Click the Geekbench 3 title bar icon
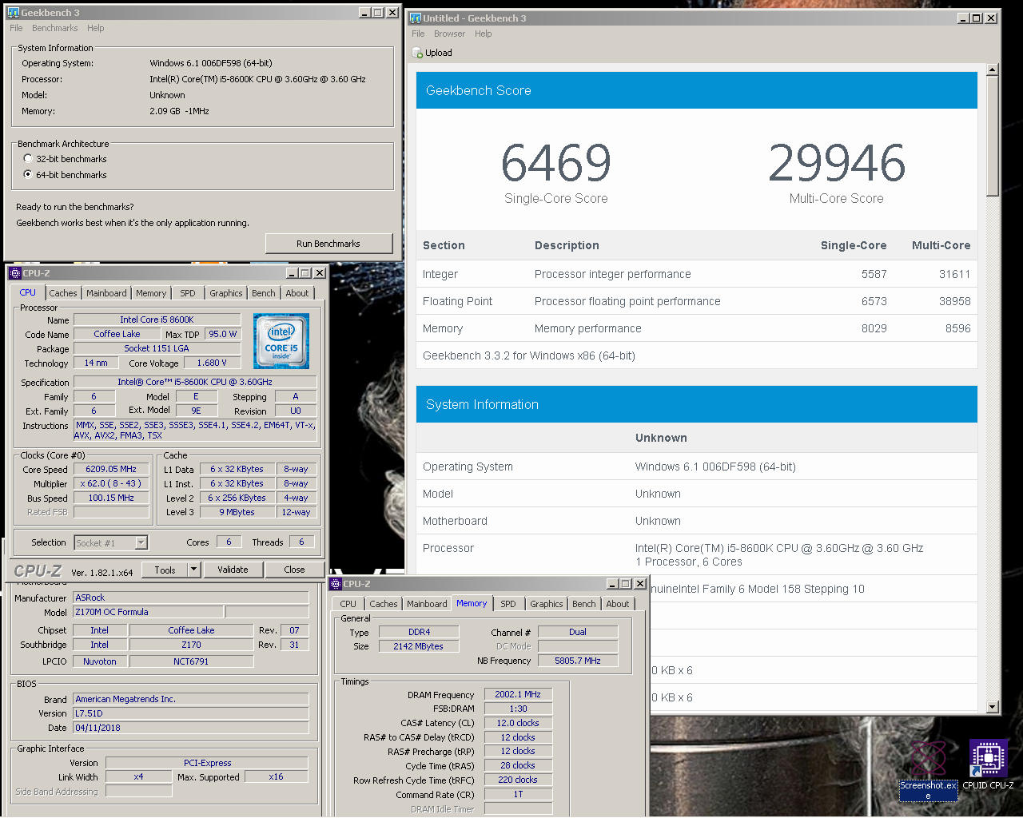Viewport: 1023px width, 818px height. point(13,13)
